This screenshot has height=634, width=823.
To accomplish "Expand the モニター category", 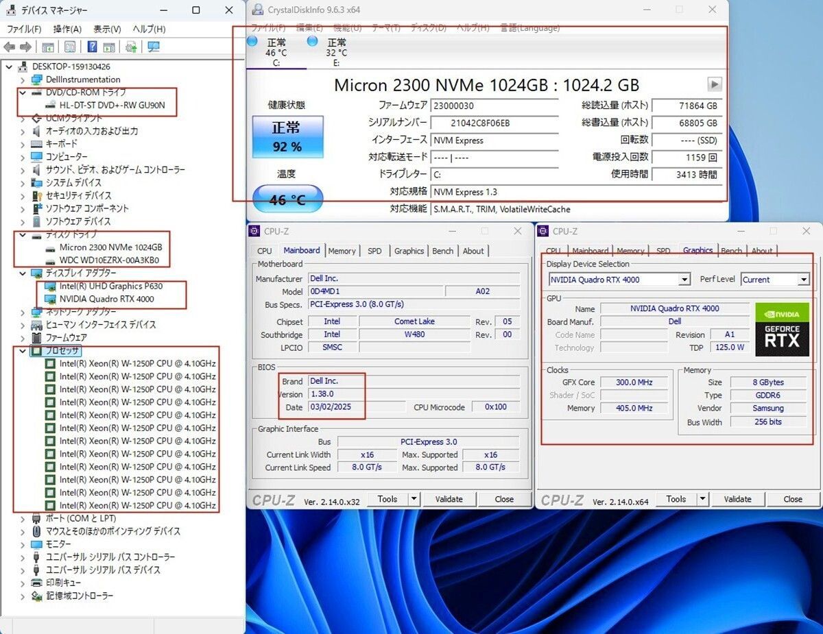I will click(x=23, y=544).
